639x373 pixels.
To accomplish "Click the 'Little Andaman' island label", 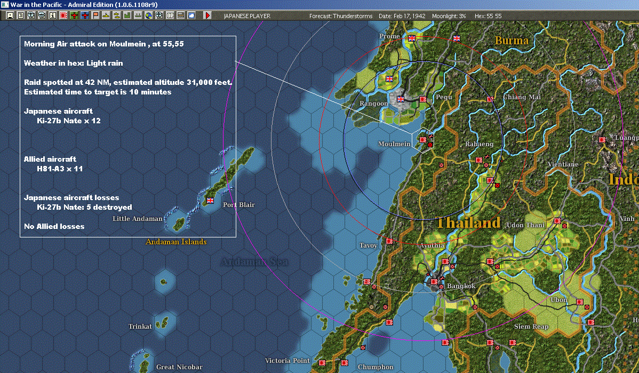I will click(x=138, y=218).
